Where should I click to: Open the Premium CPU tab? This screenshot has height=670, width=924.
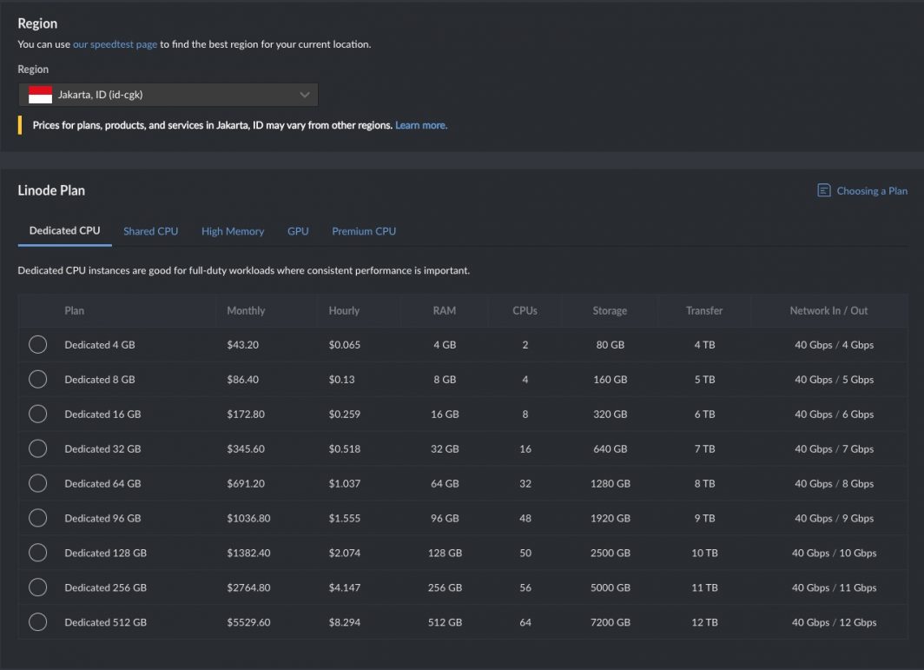pos(364,231)
